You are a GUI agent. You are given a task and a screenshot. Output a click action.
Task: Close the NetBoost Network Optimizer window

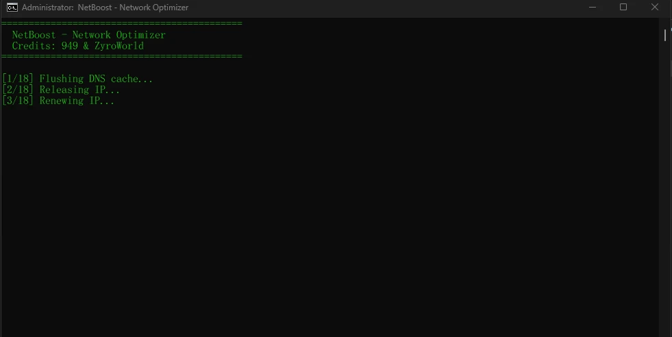click(x=655, y=8)
